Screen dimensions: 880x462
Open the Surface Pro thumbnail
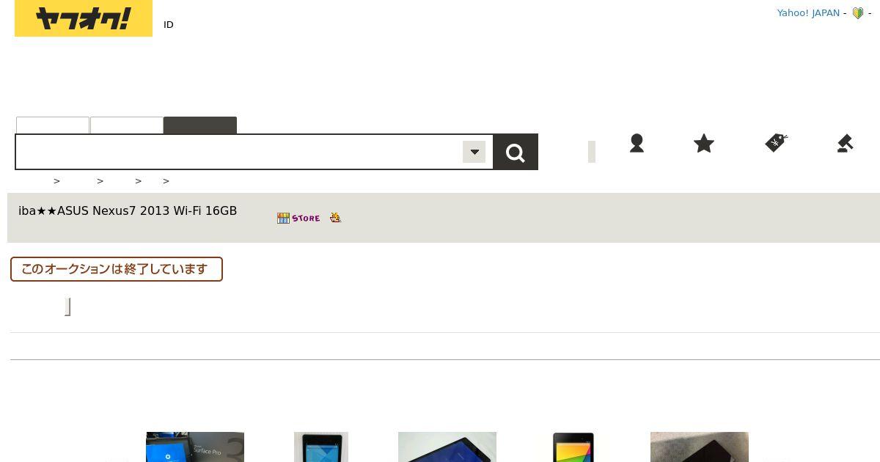pyautogui.click(x=195, y=447)
